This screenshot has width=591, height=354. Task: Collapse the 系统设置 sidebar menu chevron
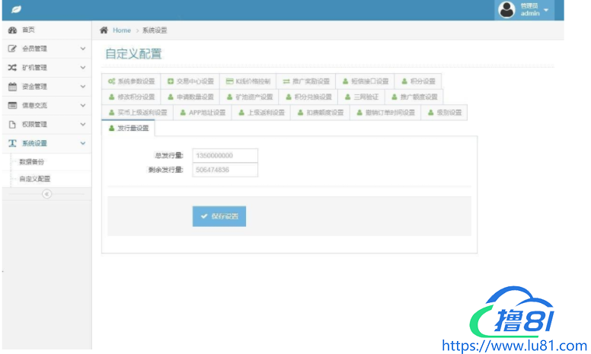click(82, 143)
